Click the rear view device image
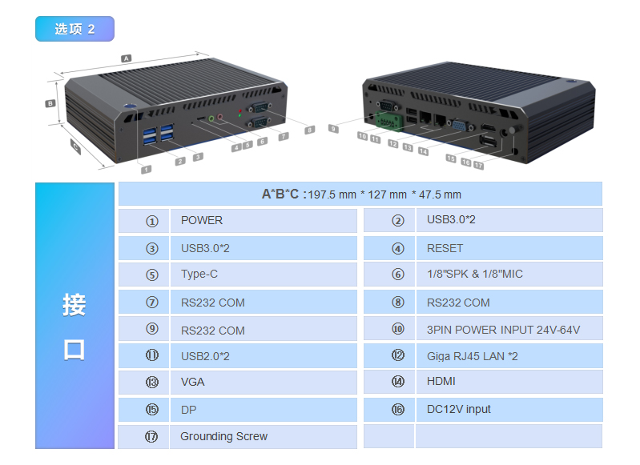Screen dimensions: 640x465 (478, 113)
